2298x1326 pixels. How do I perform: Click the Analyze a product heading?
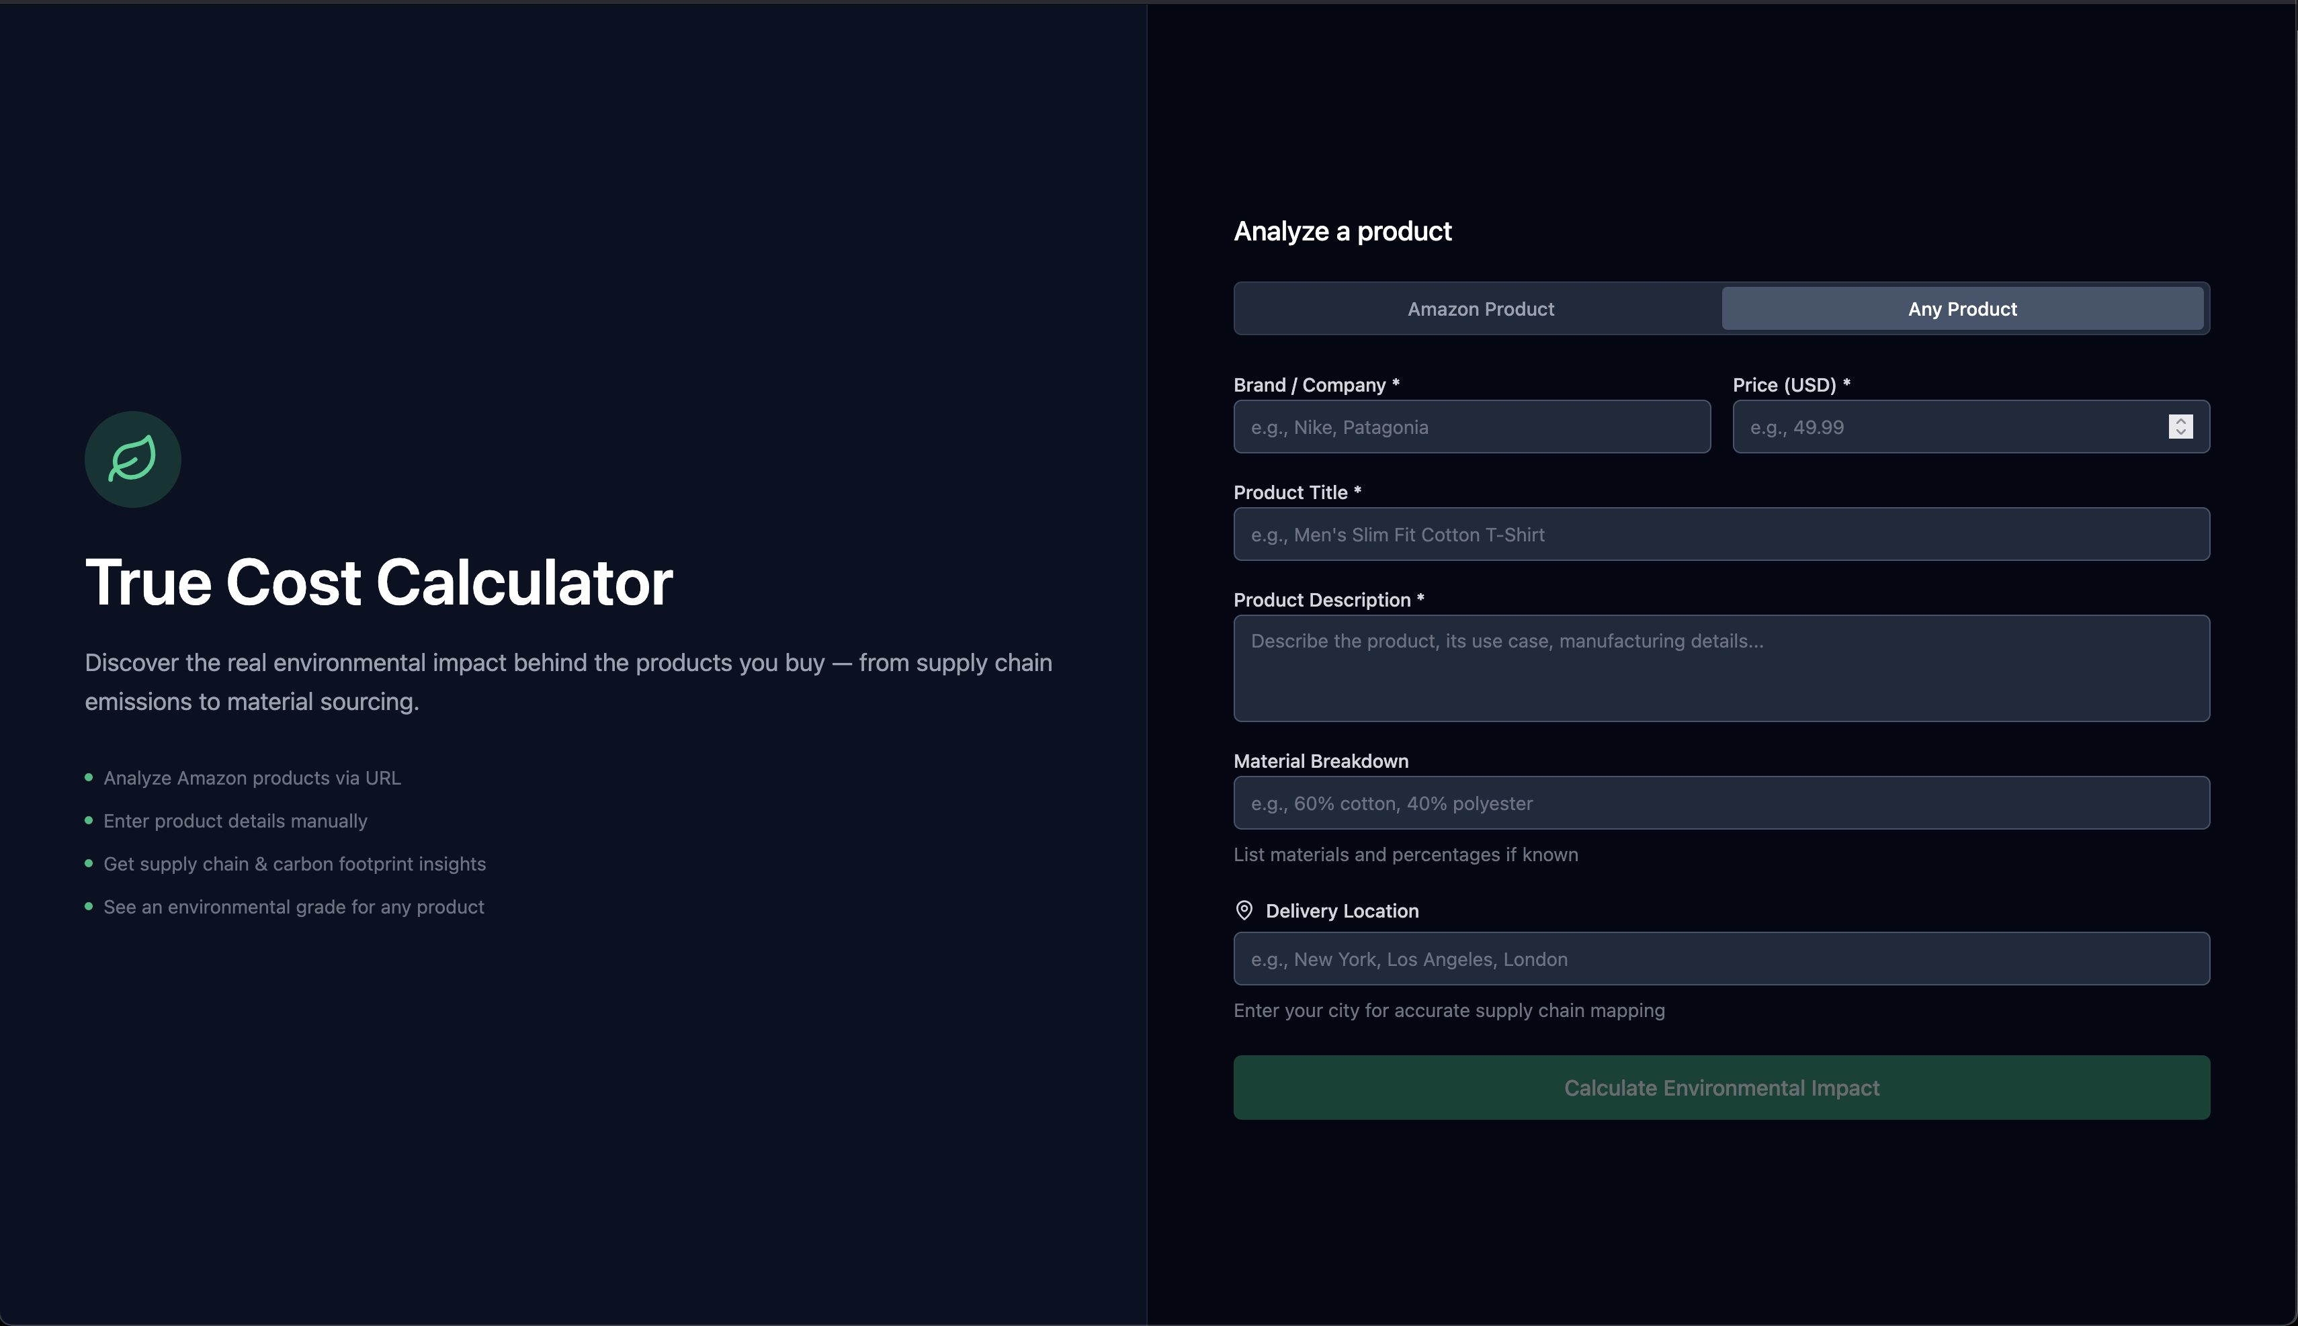tap(1342, 231)
